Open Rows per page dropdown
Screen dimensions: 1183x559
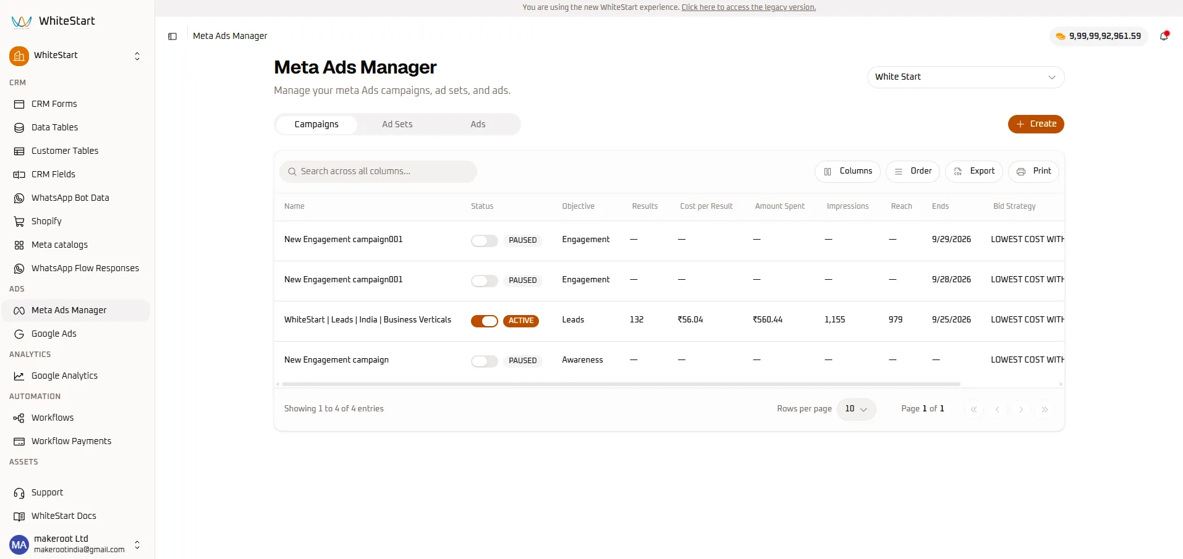tap(856, 409)
